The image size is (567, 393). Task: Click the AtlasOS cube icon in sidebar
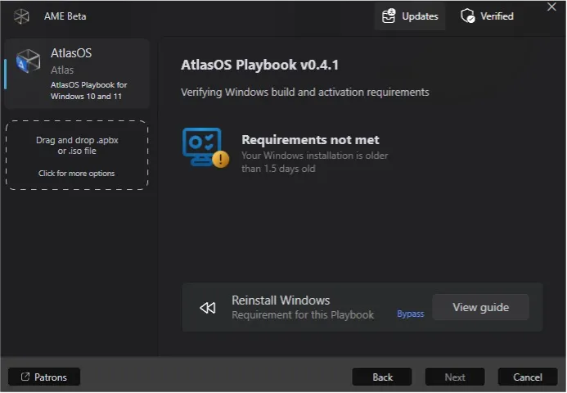tap(29, 61)
